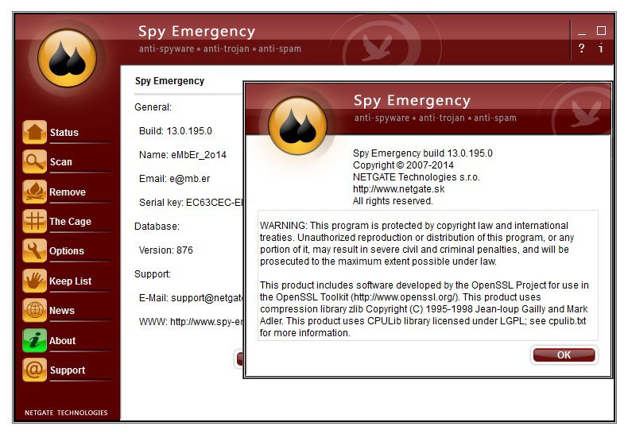Click the Keep List hand icon
628x434 pixels.
click(34, 281)
